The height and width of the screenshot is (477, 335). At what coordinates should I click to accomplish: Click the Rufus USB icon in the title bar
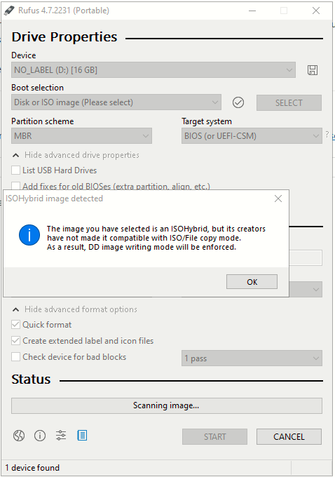tap(9, 11)
